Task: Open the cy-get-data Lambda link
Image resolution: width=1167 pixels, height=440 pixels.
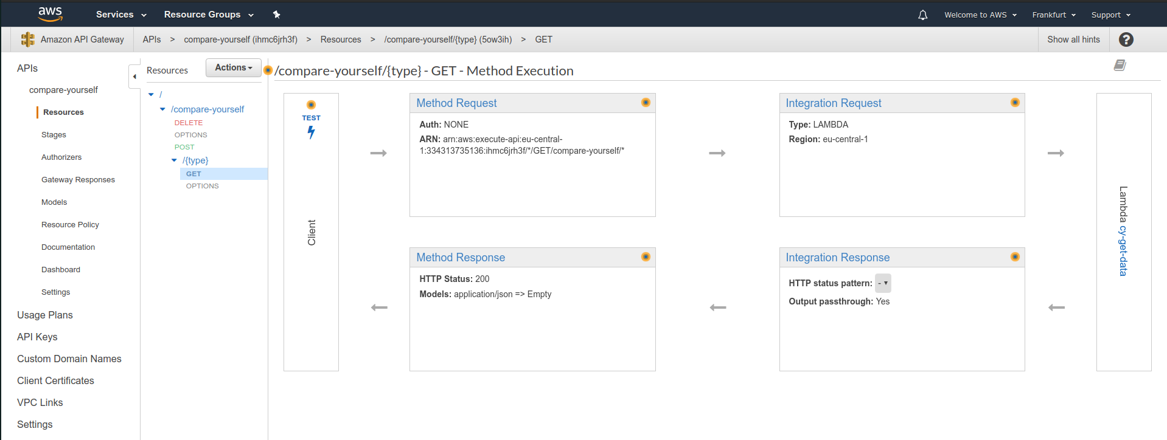Action: point(1123,251)
